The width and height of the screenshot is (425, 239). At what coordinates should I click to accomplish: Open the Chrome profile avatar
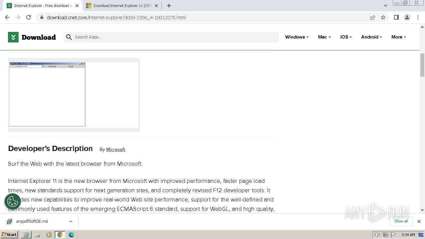tap(407, 17)
